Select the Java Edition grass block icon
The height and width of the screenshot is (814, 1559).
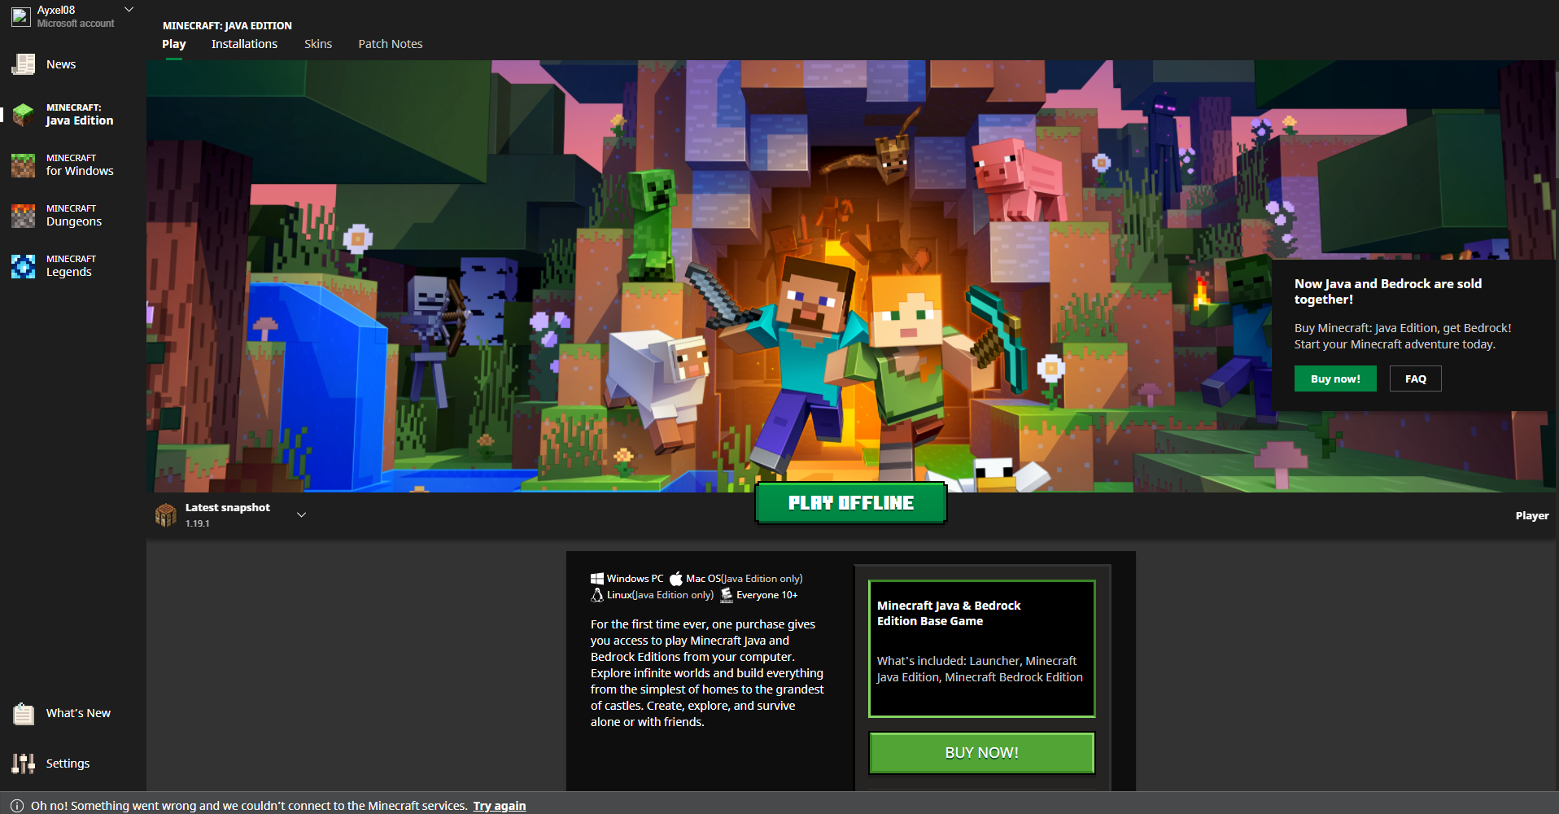23,115
